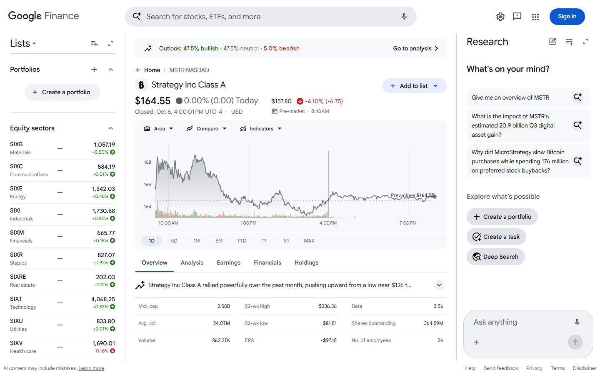
Task: Click the microphone in Ask anything box
Action: click(x=577, y=322)
